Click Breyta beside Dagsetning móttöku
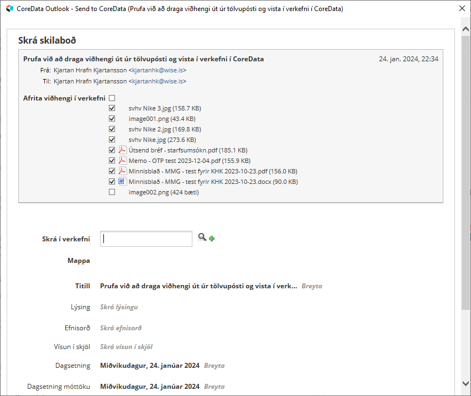The width and height of the screenshot is (471, 396). (x=214, y=387)
